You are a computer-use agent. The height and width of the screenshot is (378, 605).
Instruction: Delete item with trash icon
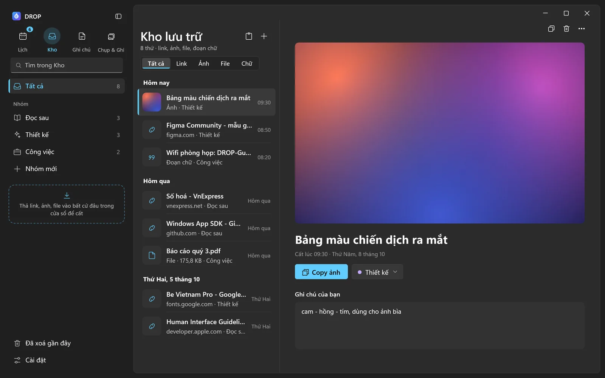(566, 29)
